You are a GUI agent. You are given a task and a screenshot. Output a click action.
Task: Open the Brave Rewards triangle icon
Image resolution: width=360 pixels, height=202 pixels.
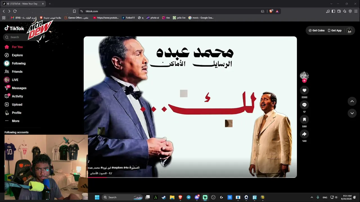tap(277, 11)
